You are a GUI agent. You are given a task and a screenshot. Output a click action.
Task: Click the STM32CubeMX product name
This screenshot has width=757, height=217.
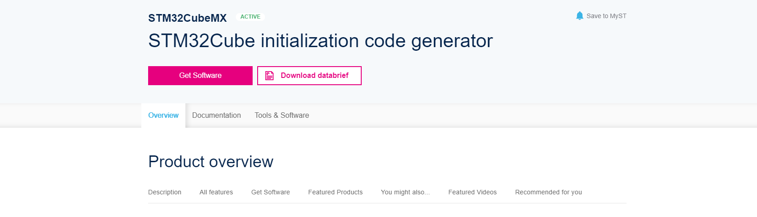point(187,18)
